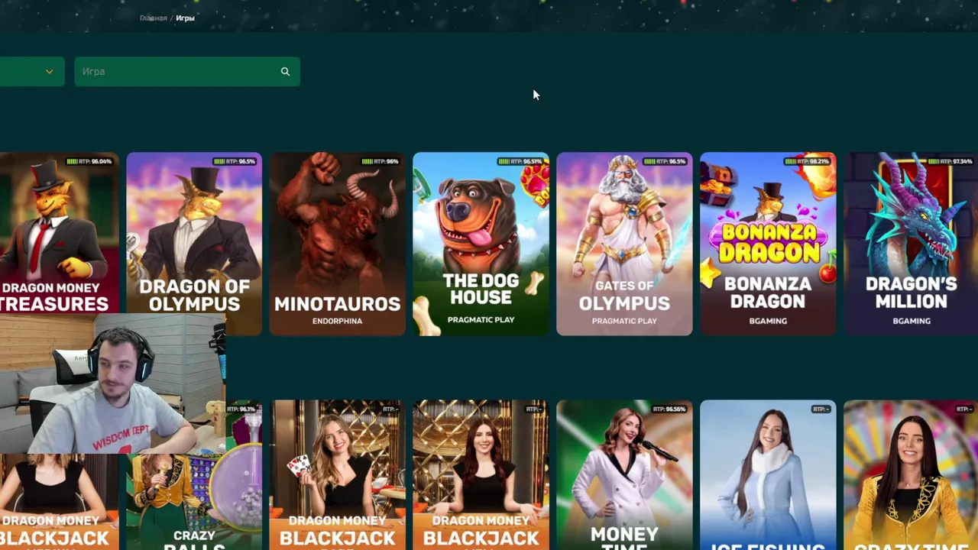Open The Dog House game card
The height and width of the screenshot is (550, 978).
tap(481, 244)
